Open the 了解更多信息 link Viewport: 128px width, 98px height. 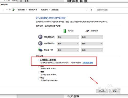pos(88,63)
